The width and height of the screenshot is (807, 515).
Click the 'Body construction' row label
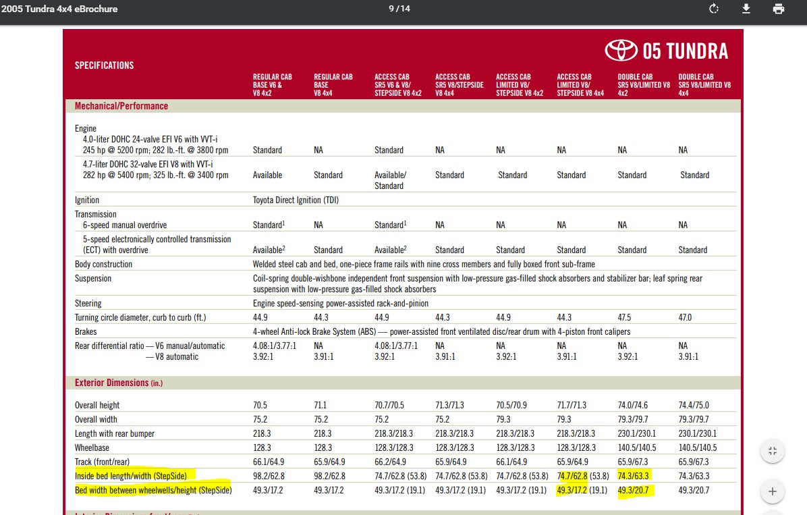coord(103,264)
